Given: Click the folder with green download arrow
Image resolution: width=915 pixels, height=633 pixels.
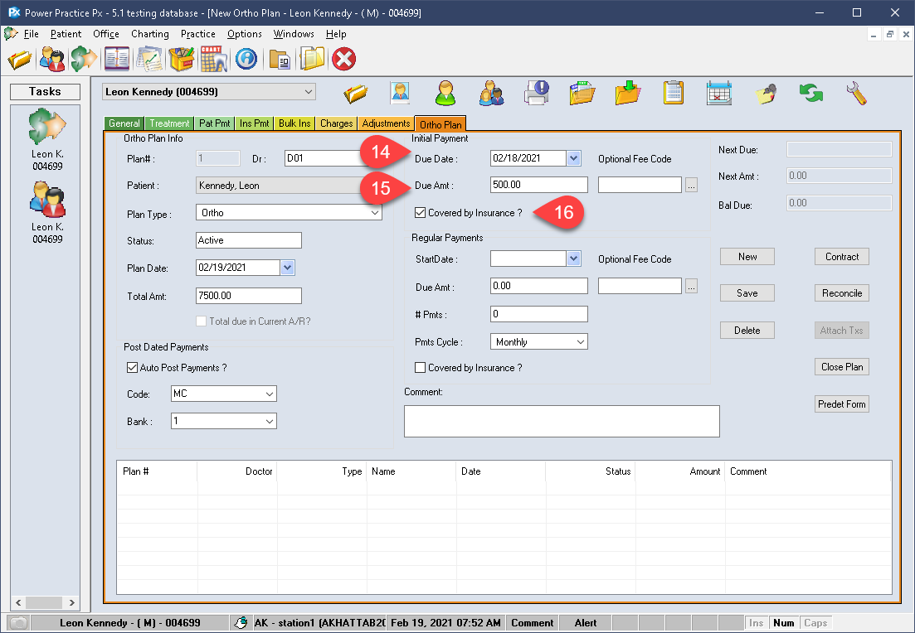Looking at the screenshot, I should click(x=628, y=94).
